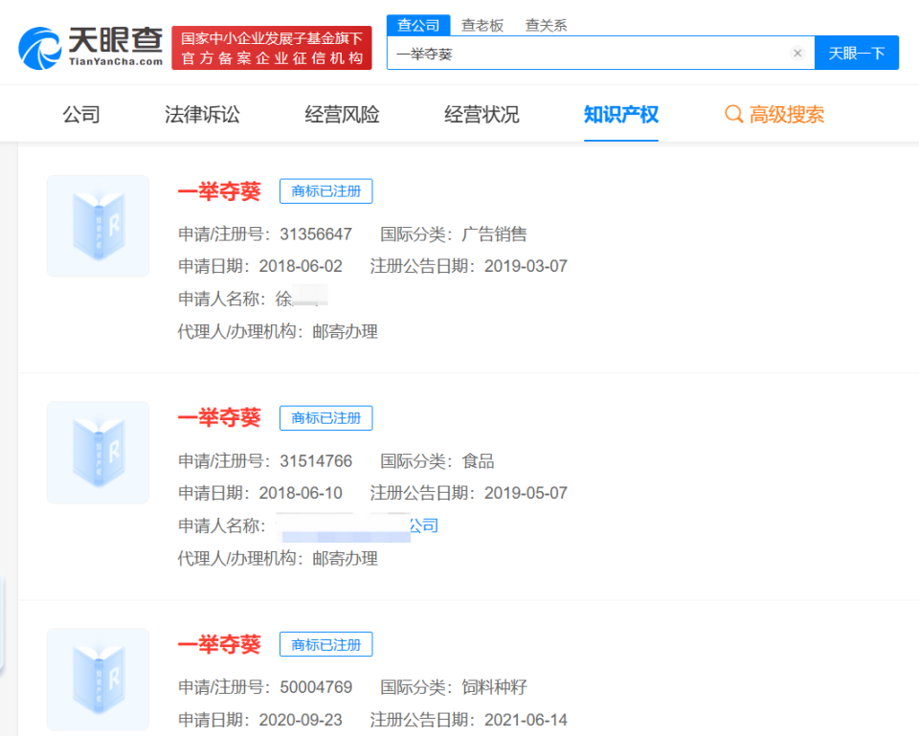Select the 查公司 search tab

(x=418, y=25)
